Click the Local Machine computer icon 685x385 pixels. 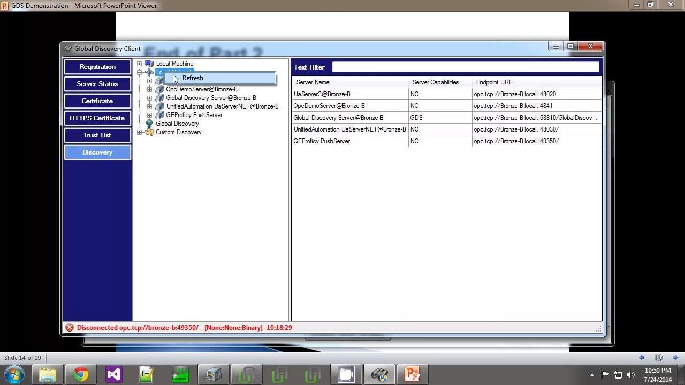(149, 64)
